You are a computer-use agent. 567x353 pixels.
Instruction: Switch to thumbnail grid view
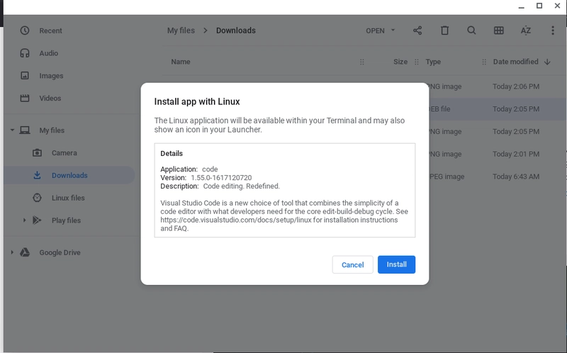(498, 30)
